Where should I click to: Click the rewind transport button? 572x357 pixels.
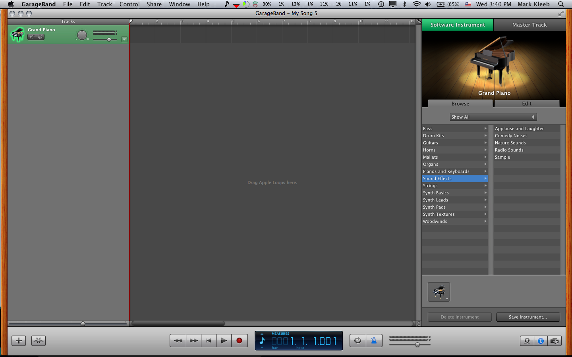[x=178, y=341]
